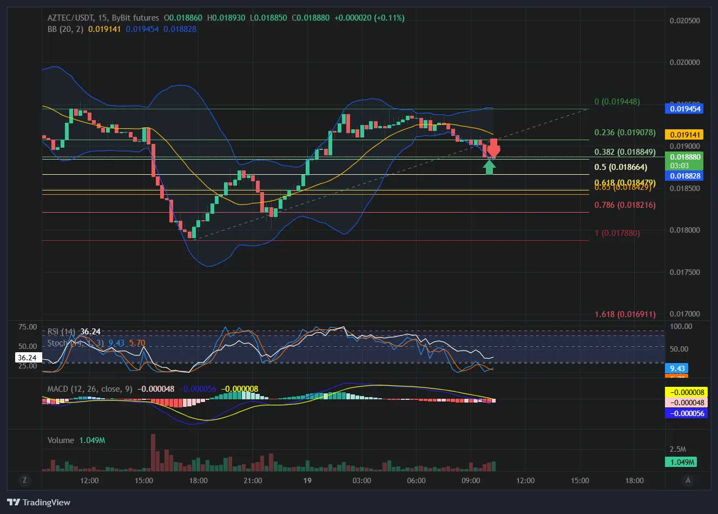Image resolution: width=718 pixels, height=514 pixels.
Task: Select the RSI (14) indicator legend
Action: click(x=61, y=332)
